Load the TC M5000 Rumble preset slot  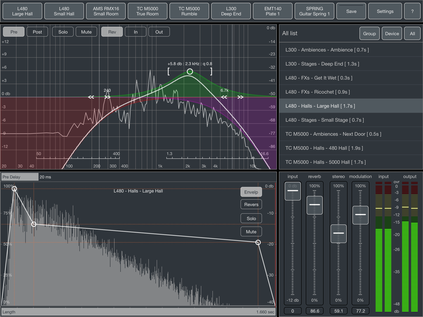[189, 11]
